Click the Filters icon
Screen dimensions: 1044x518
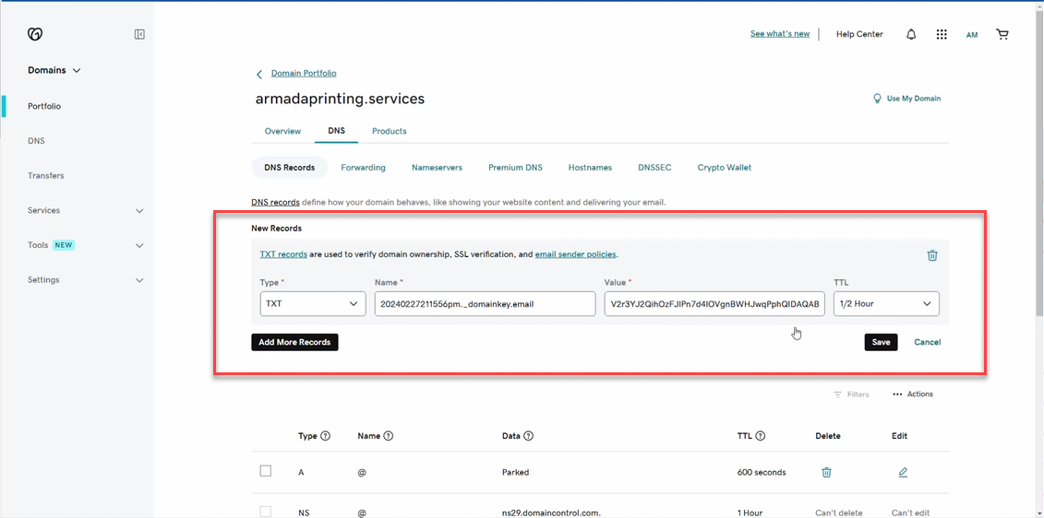point(837,394)
